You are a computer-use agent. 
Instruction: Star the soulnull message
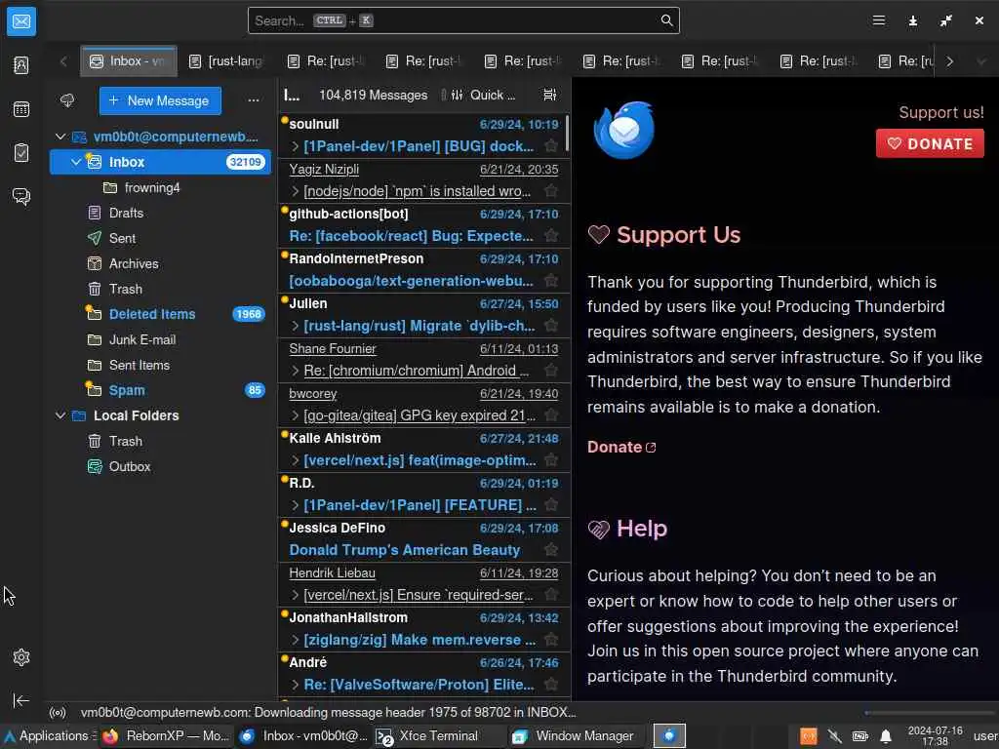(x=551, y=146)
